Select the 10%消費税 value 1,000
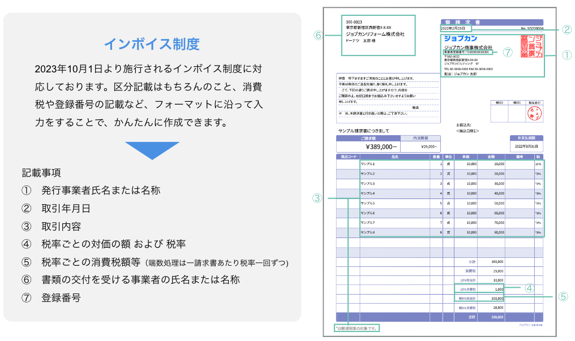The height and width of the screenshot is (341, 575). click(x=499, y=290)
